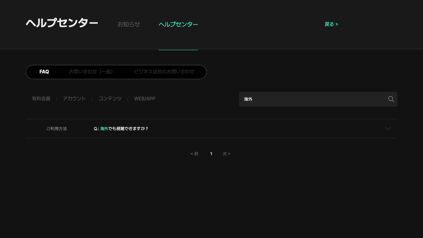Select the FAQ pill tab
This screenshot has height=238, width=423.
[44, 72]
